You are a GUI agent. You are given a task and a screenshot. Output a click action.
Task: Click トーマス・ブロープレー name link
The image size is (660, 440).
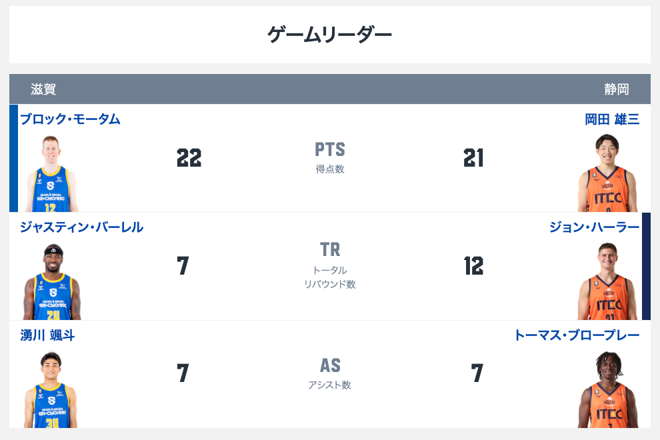click(x=576, y=335)
